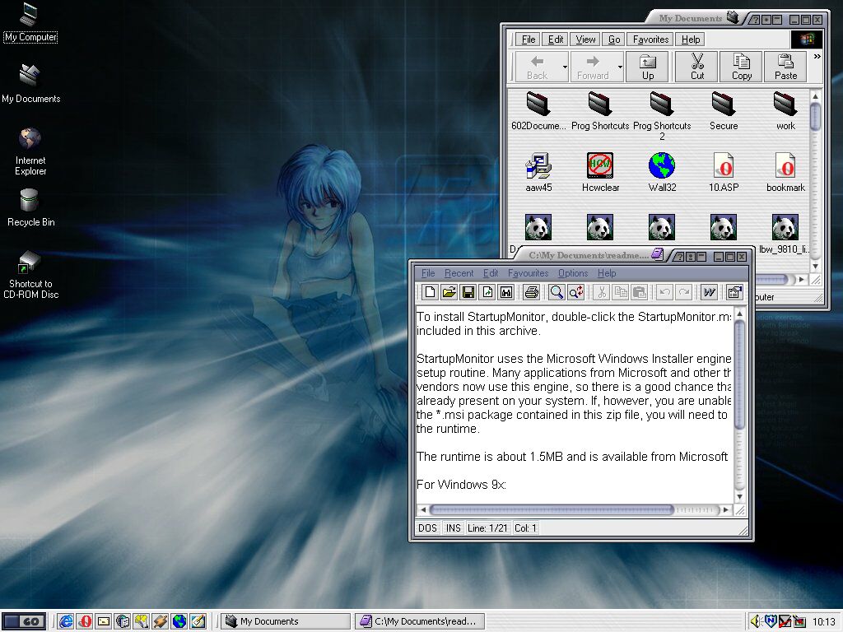
Task: Toggle word wrap with the W button
Action: point(708,292)
